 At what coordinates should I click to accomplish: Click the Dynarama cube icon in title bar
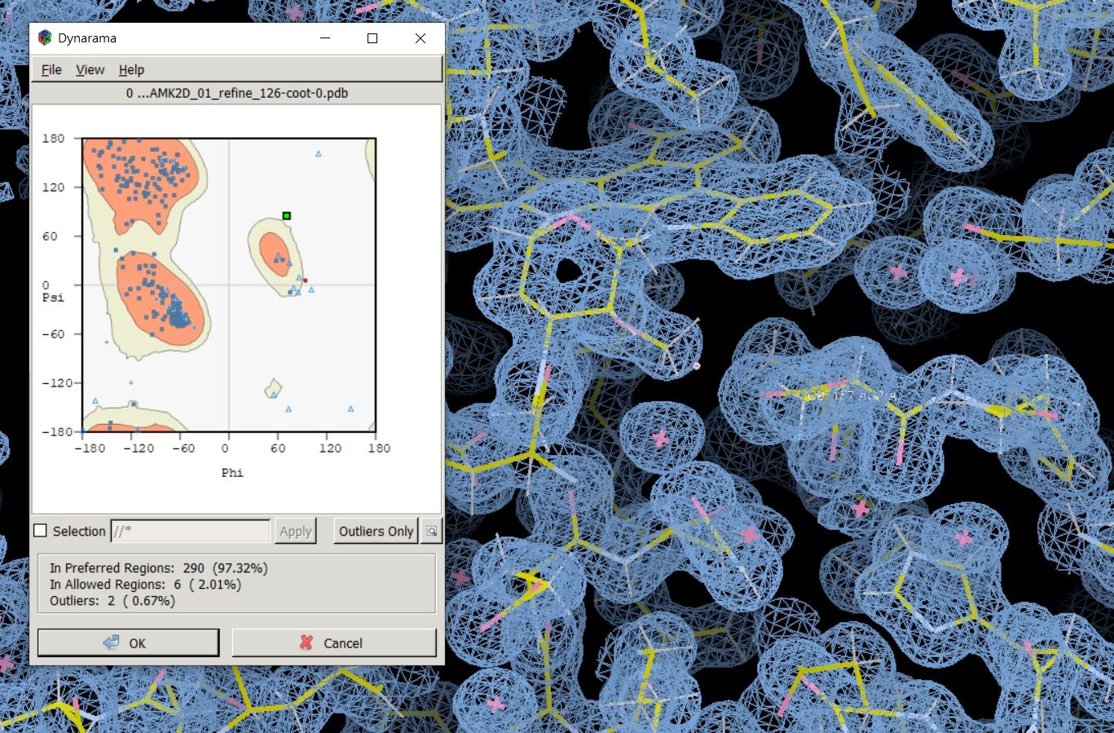tap(46, 38)
